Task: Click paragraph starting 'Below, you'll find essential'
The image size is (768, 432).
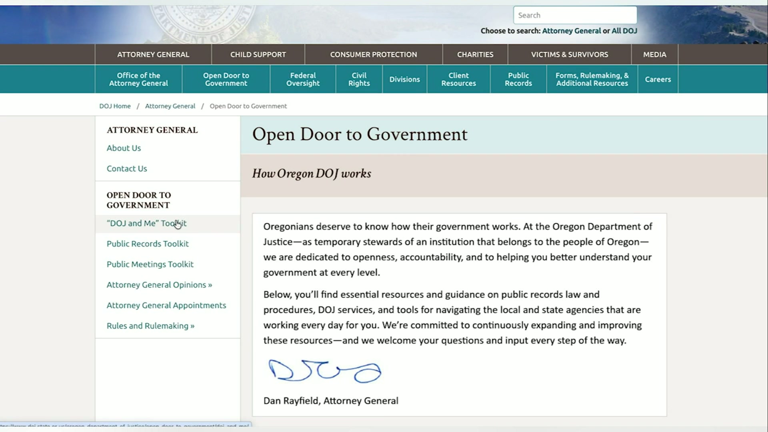Action: [x=452, y=318]
